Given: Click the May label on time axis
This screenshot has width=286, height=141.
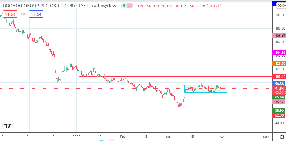Looking at the screenshot, I should pyautogui.click(x=266, y=136).
